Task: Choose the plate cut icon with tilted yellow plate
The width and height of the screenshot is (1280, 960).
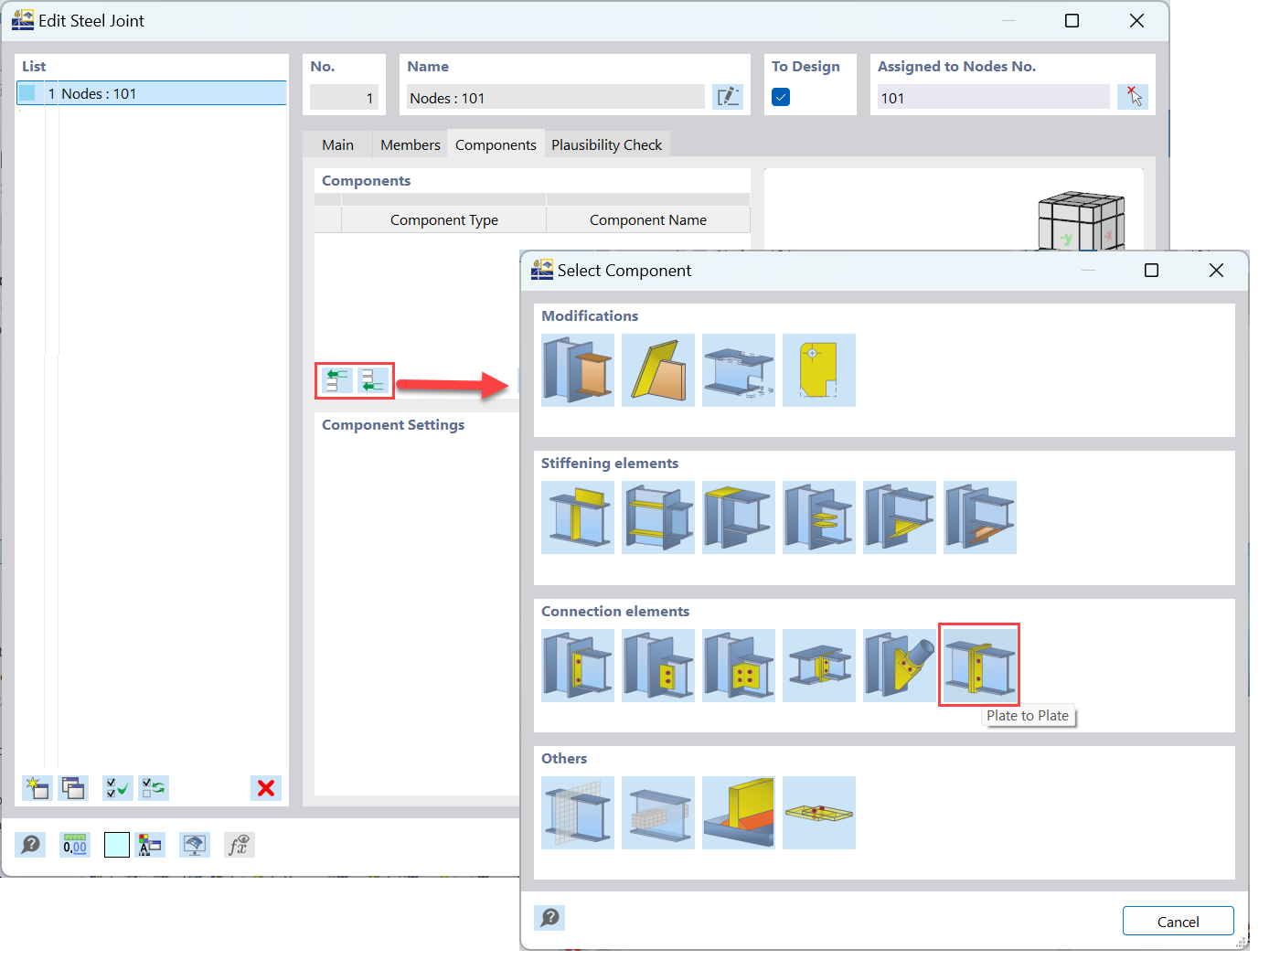Action: click(658, 370)
